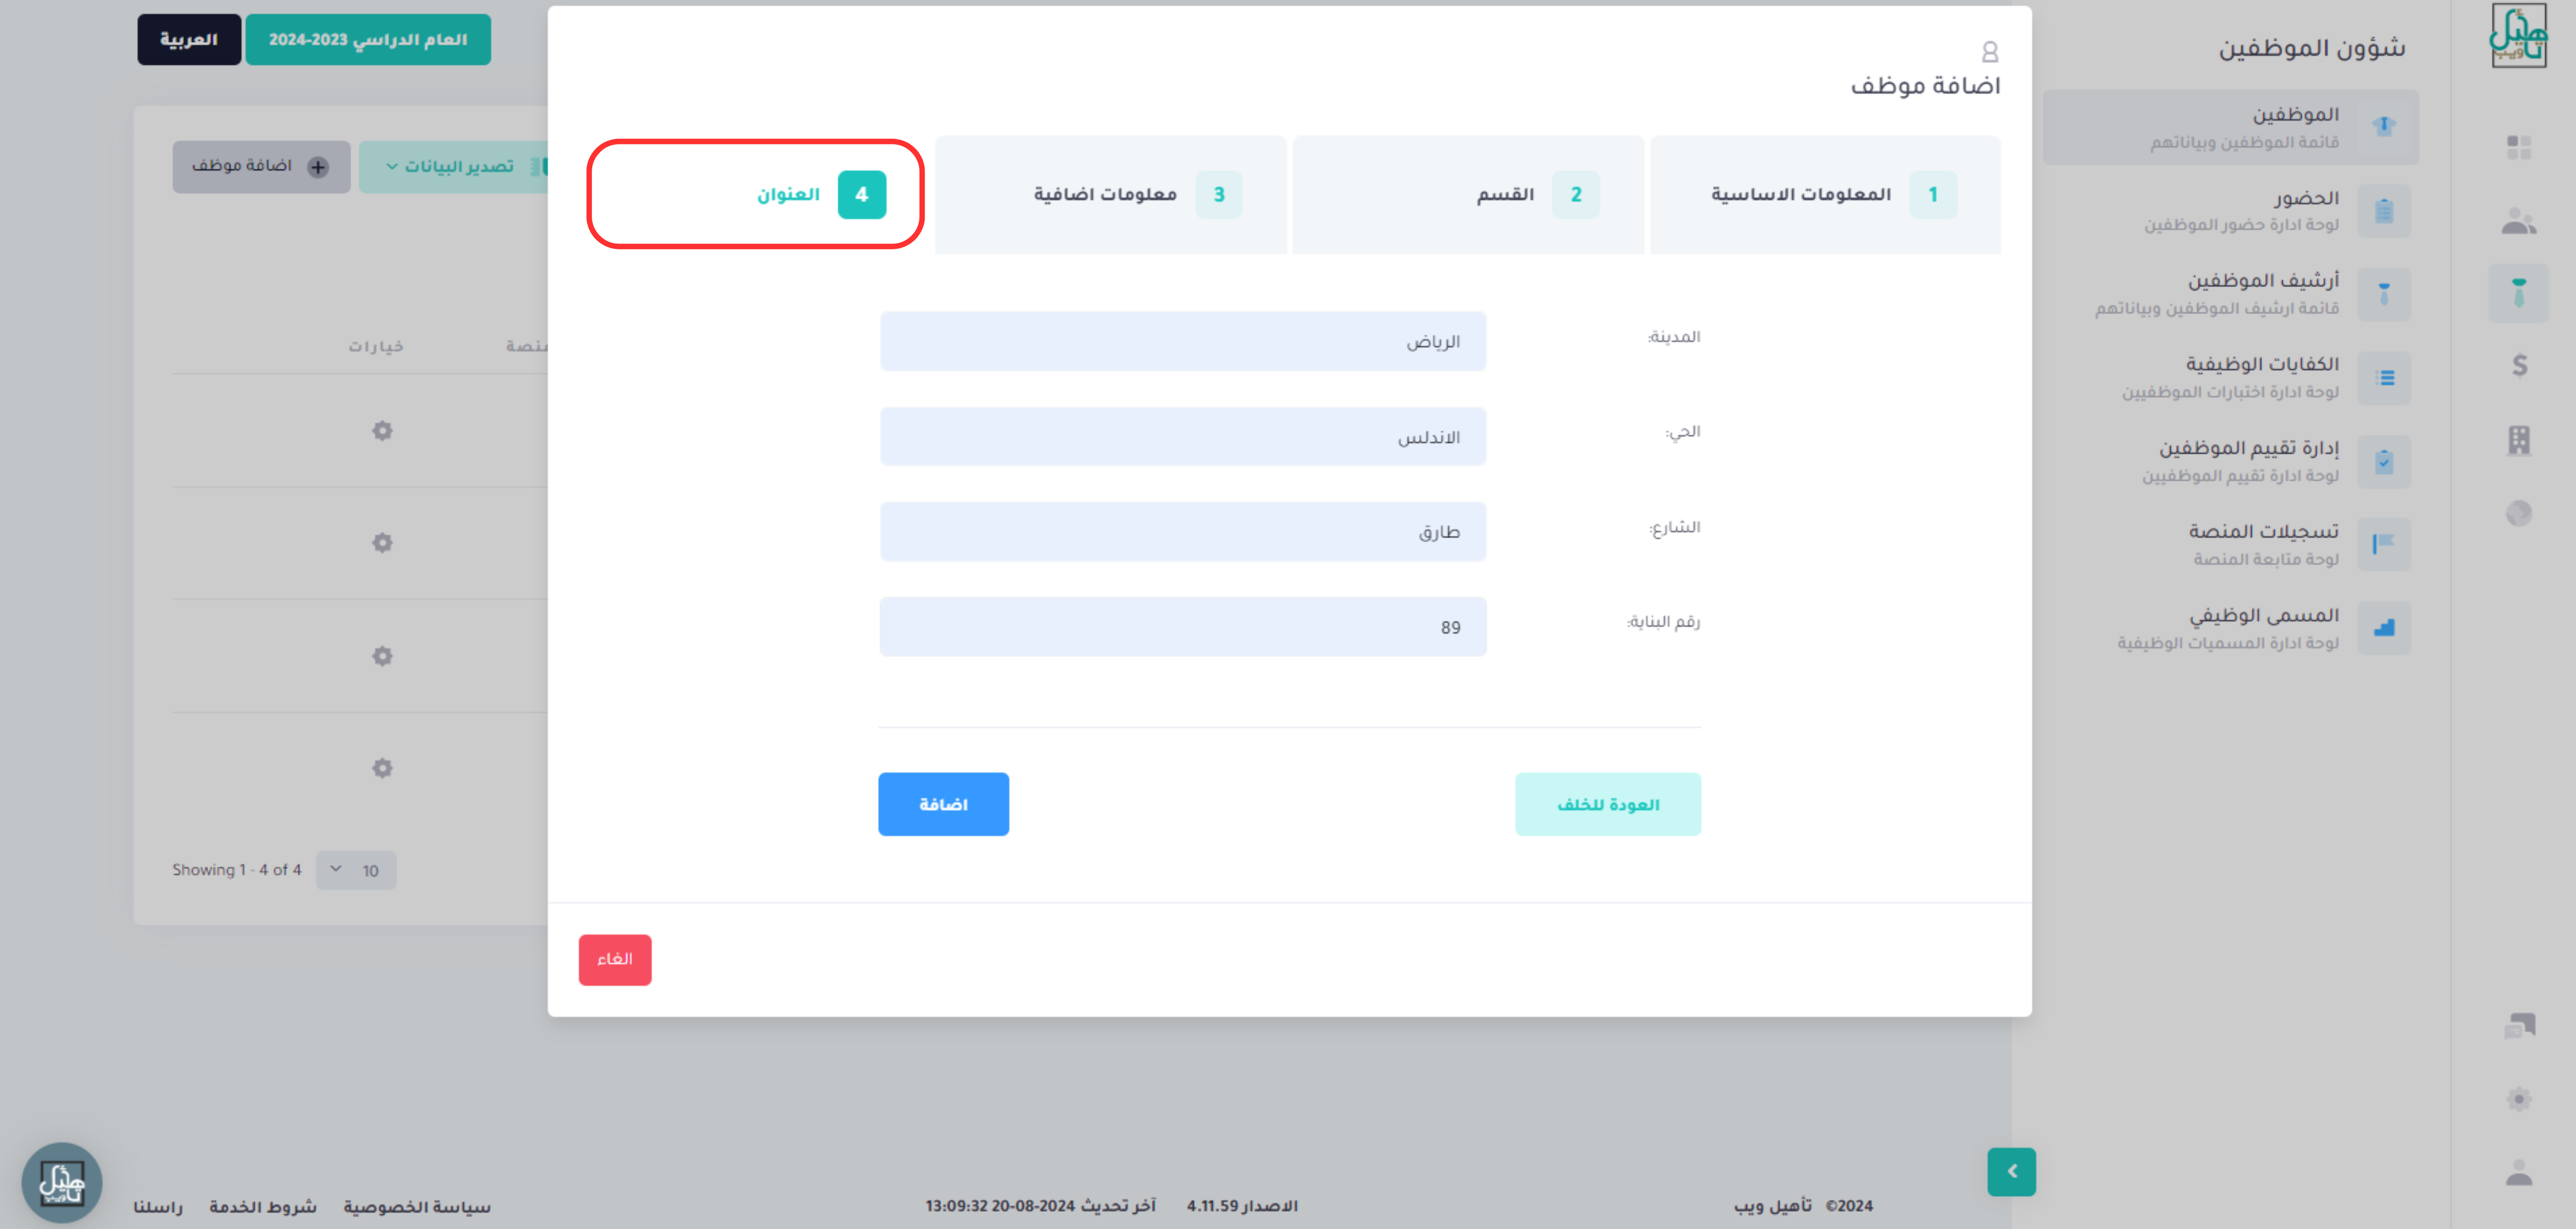
Task: Click the third row options gear icon
Action: pyautogui.click(x=382, y=656)
